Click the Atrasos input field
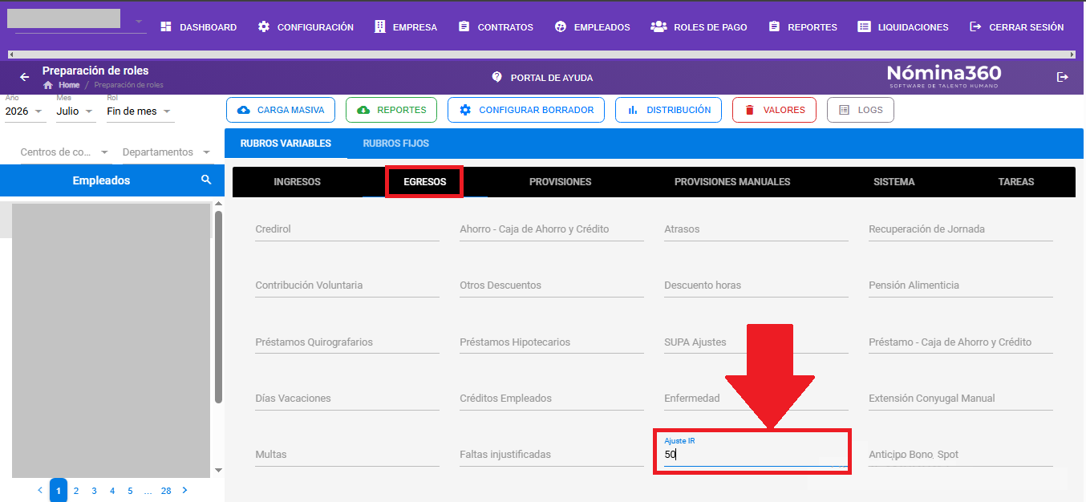This screenshot has width=1086, height=502. click(756, 229)
